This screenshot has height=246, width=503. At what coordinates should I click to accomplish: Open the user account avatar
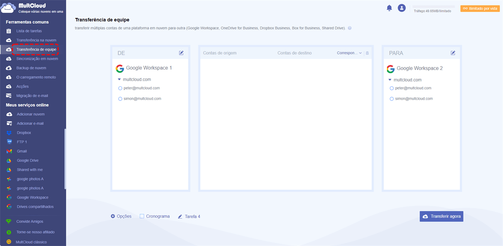(x=402, y=8)
